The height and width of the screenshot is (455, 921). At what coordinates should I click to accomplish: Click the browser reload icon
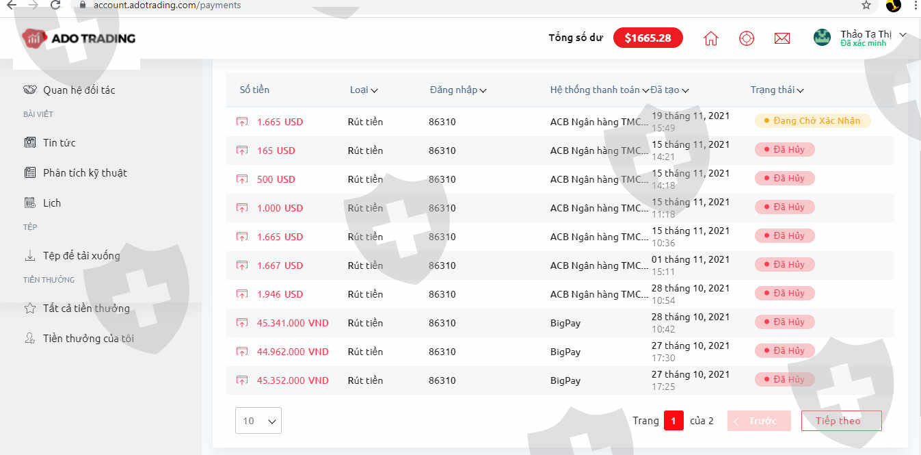click(56, 5)
